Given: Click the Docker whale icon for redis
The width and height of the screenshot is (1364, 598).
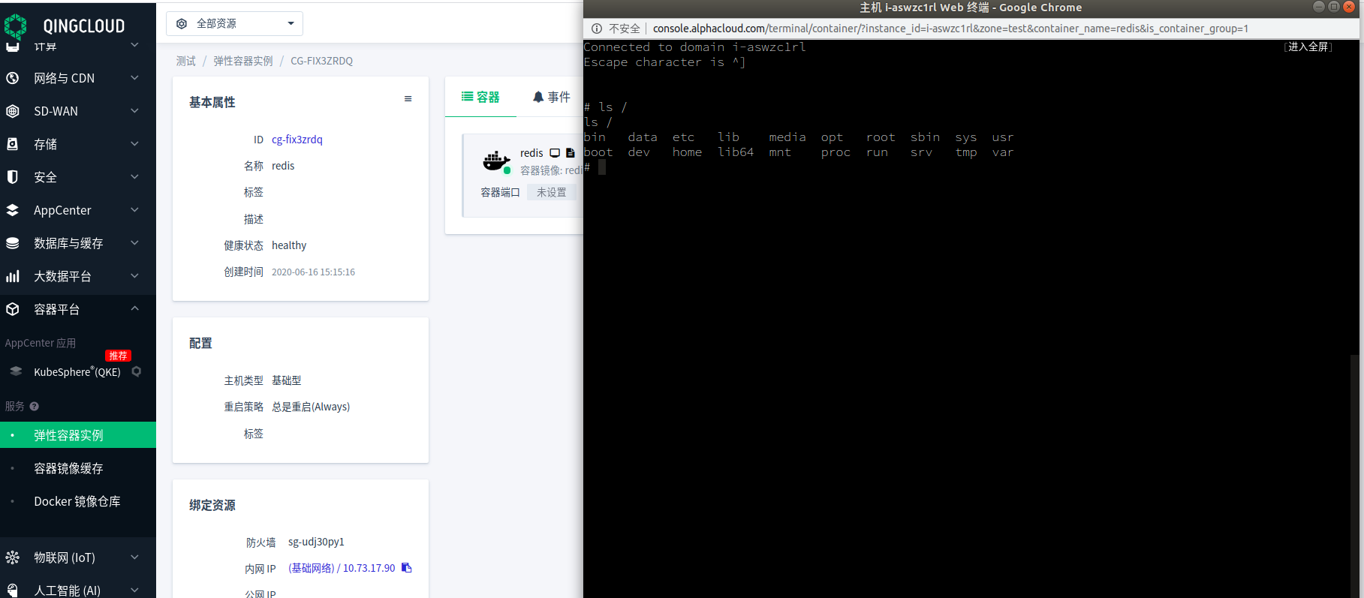Looking at the screenshot, I should click(495, 161).
